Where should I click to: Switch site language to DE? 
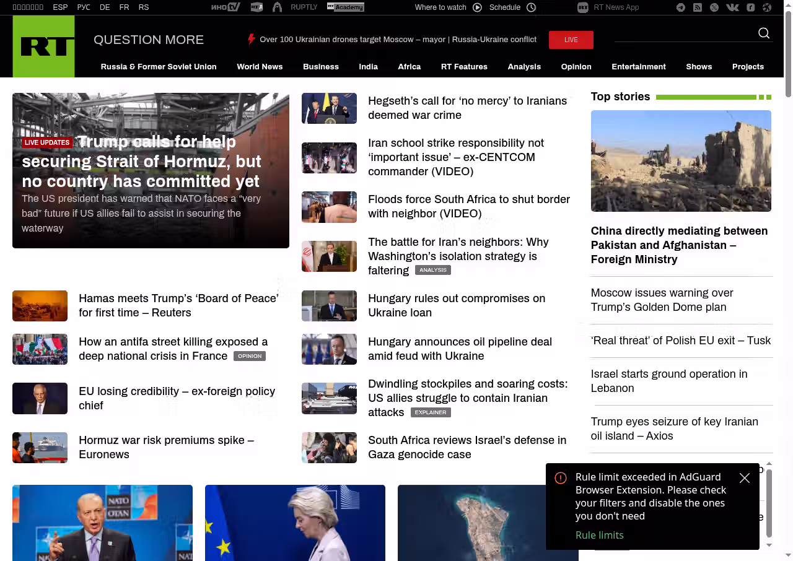[105, 7]
